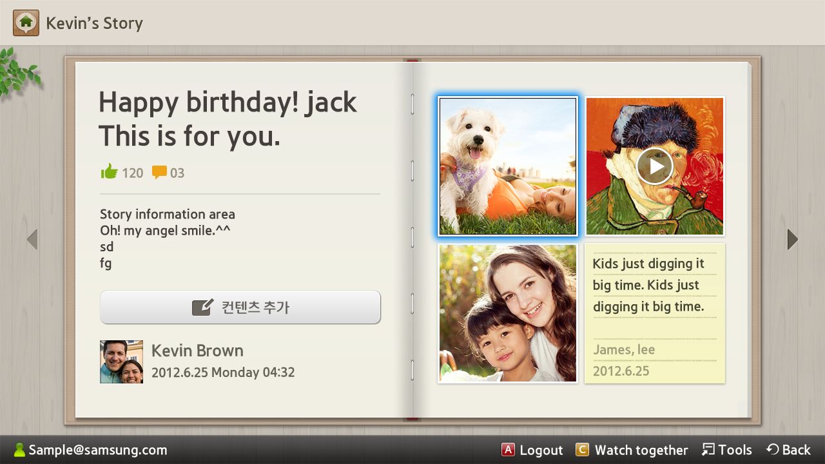Click the 'Story information area' text line

click(168, 214)
